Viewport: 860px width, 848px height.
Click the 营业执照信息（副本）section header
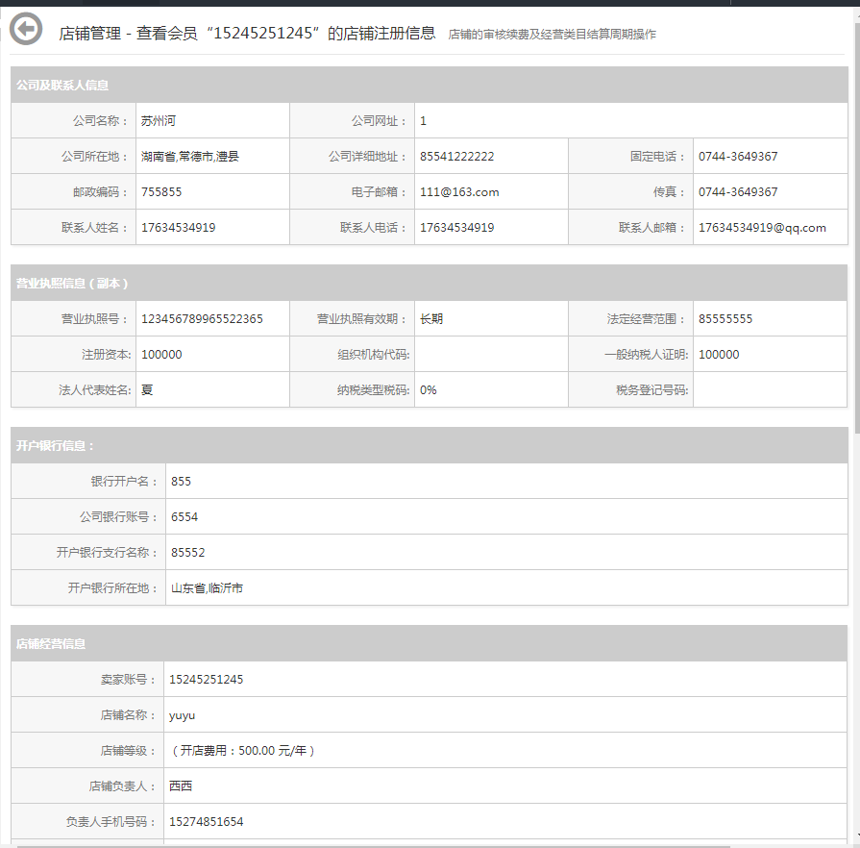coord(72,284)
